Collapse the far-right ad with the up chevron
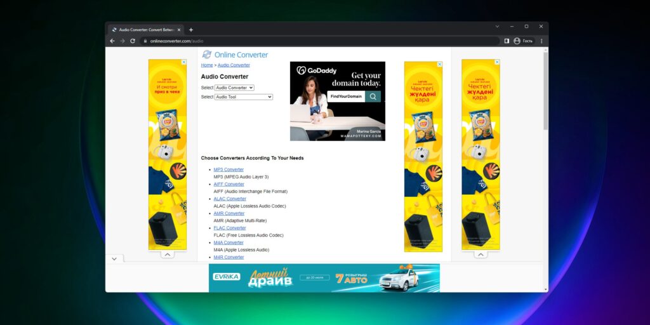This screenshot has width=650, height=325. click(x=481, y=255)
